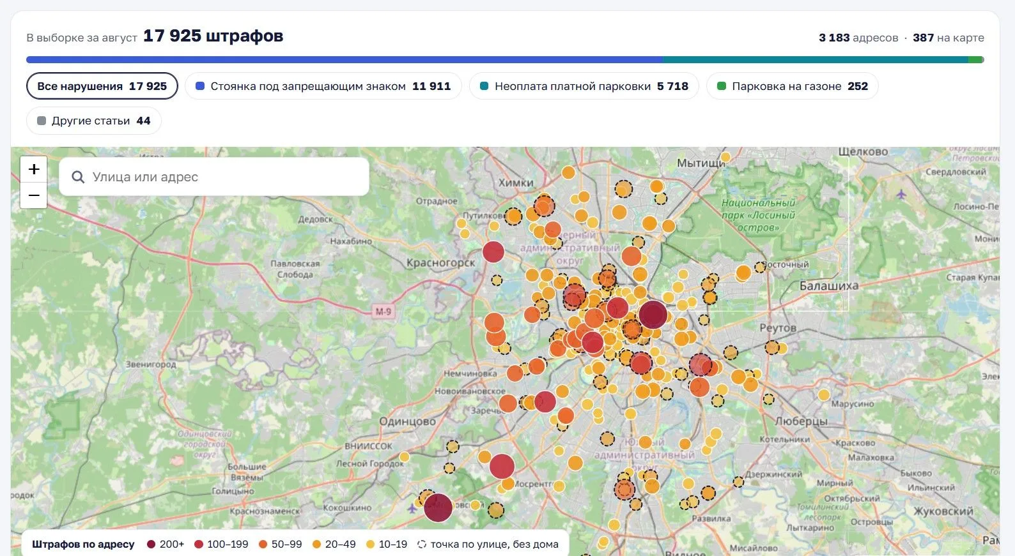Filter by Стоянка под запрещающим знаком
This screenshot has width=1015, height=556.
(323, 86)
